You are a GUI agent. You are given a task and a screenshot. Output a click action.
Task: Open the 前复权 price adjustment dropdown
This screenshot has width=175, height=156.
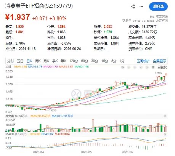(x=162, y=68)
